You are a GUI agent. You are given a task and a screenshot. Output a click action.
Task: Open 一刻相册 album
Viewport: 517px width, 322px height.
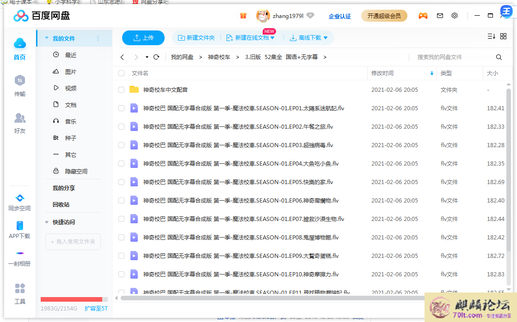(x=20, y=259)
